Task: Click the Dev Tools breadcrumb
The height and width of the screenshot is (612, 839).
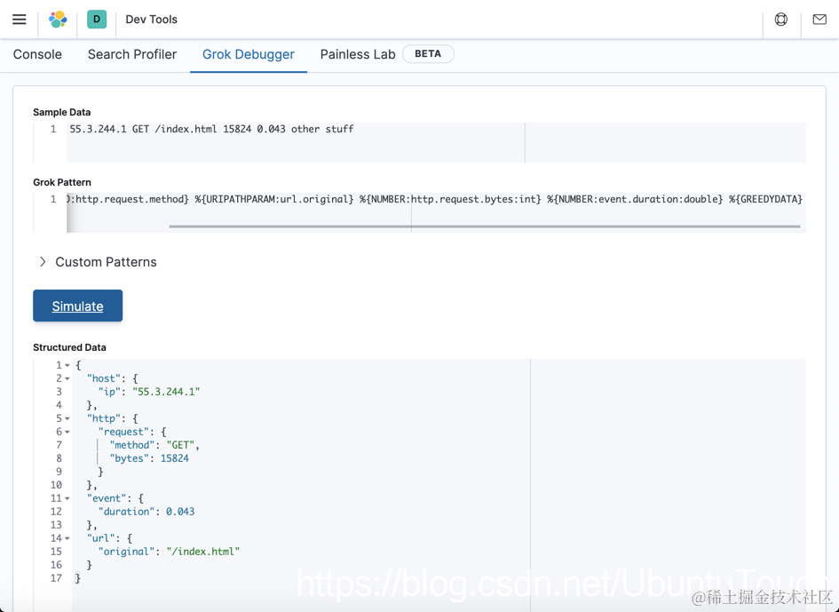Action: tap(152, 20)
